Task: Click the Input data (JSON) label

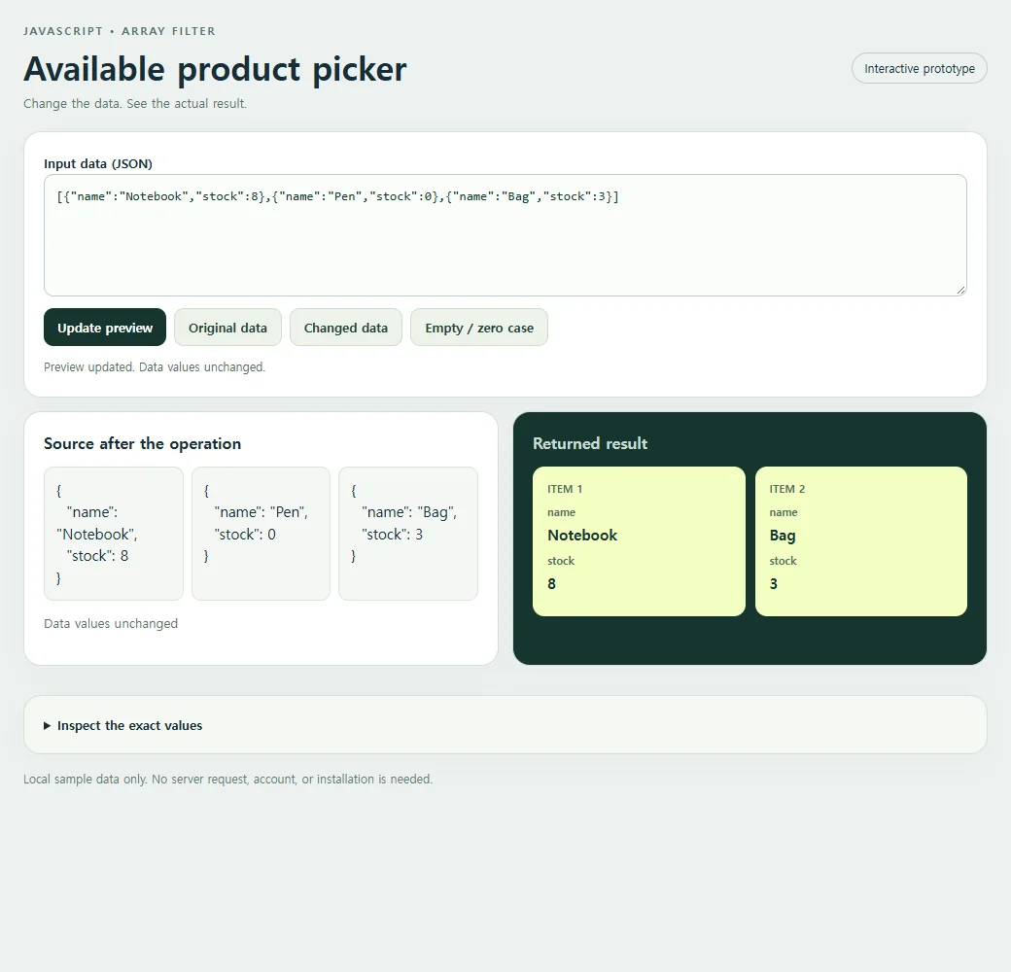Action: (98, 163)
